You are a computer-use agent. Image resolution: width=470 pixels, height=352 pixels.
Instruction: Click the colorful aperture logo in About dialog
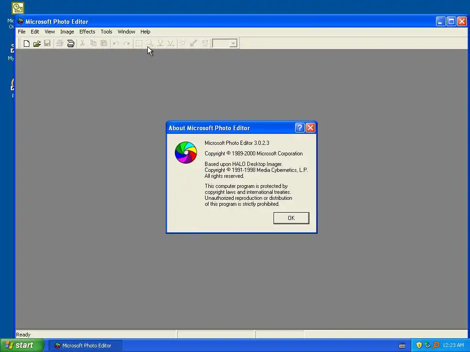186,153
